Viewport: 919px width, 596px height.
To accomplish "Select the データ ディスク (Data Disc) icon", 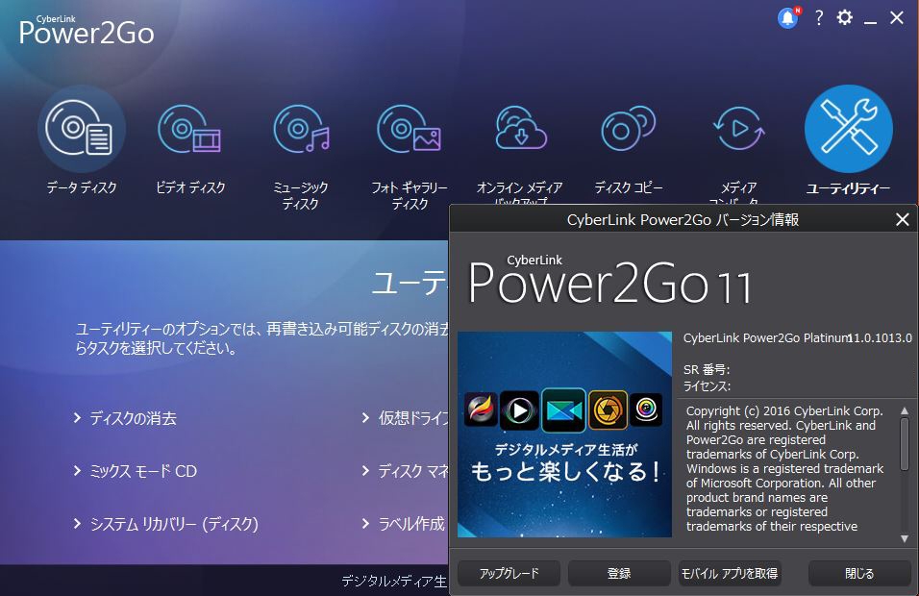I will pyautogui.click(x=82, y=129).
